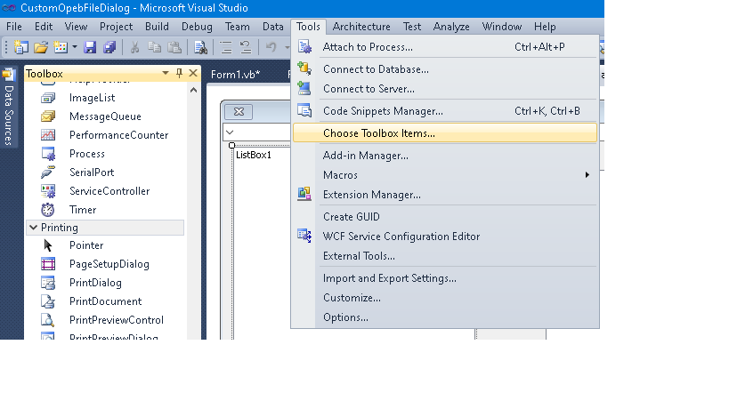The image size is (729, 409).
Task: Open the Edit menu
Action: point(44,27)
